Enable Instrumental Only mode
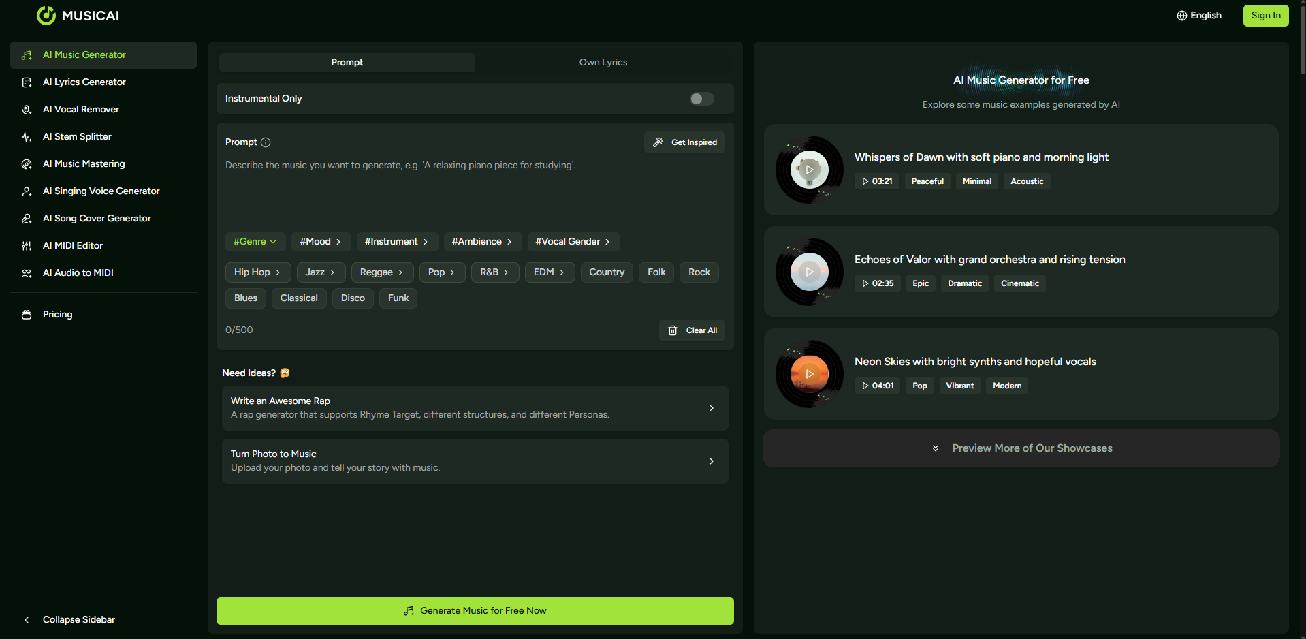This screenshot has width=1306, height=639. point(701,98)
